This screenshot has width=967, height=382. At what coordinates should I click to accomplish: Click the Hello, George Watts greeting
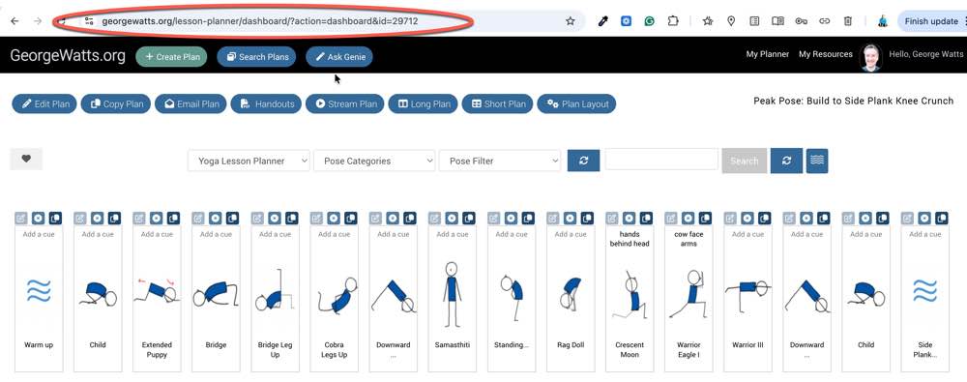tap(925, 54)
